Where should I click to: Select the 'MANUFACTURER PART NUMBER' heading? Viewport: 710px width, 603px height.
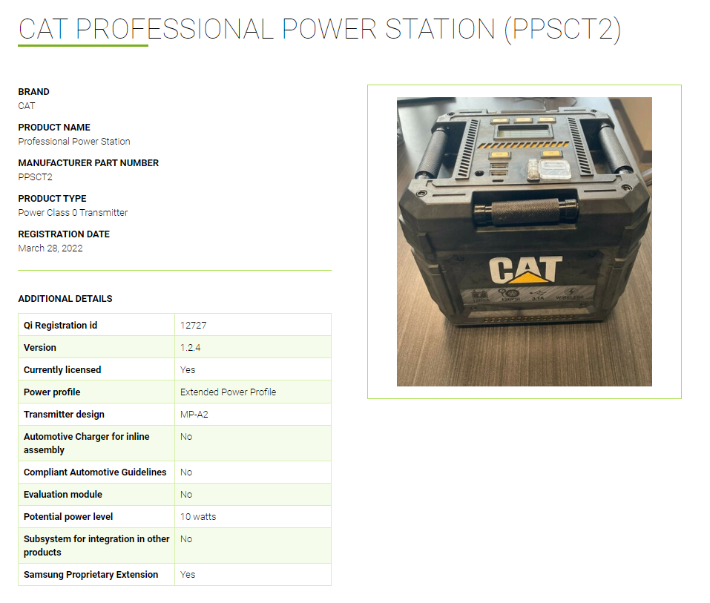pyautogui.click(x=88, y=163)
